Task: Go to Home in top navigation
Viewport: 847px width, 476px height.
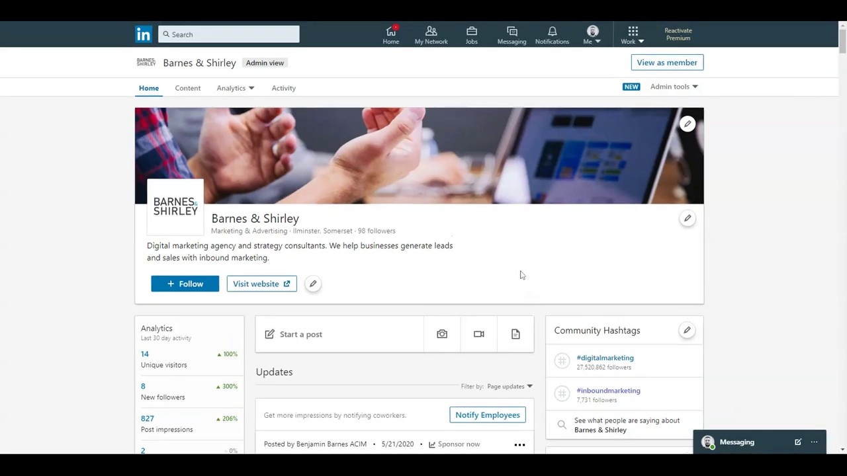Action: 390,35
